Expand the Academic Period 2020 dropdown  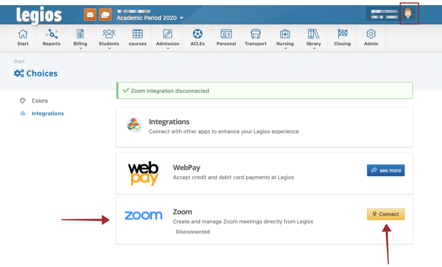[x=150, y=18]
